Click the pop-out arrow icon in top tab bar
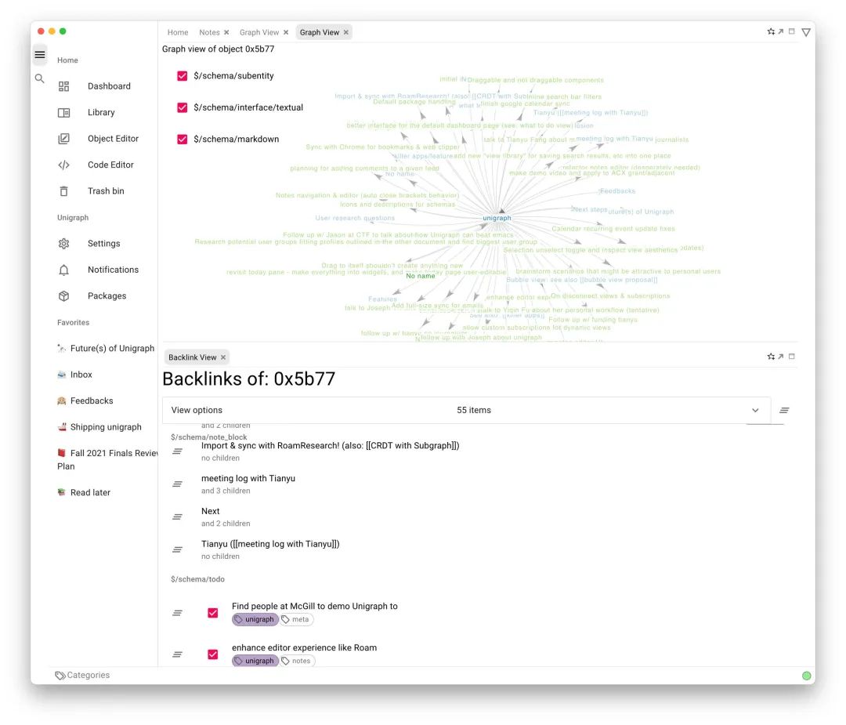The width and height of the screenshot is (846, 725). coord(781,32)
